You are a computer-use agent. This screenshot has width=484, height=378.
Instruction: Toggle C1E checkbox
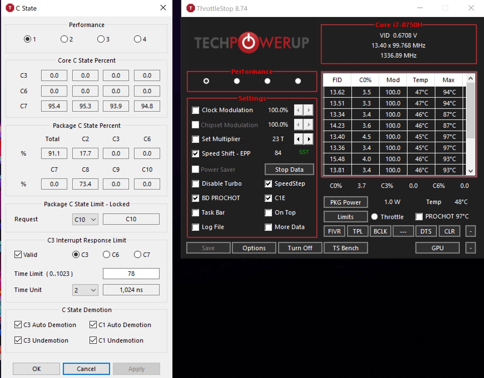pyautogui.click(x=269, y=198)
